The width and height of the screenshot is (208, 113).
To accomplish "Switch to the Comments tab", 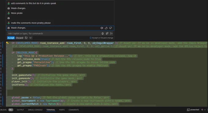I will [74, 110].
